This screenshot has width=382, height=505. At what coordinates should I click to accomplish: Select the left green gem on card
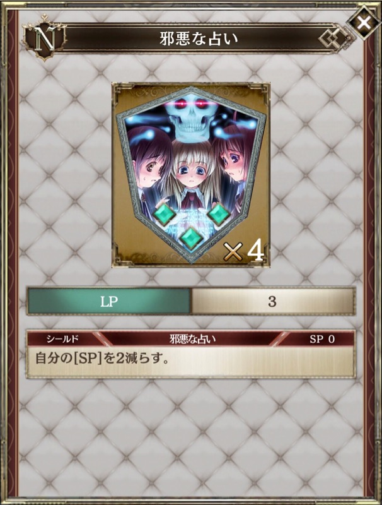point(164,215)
